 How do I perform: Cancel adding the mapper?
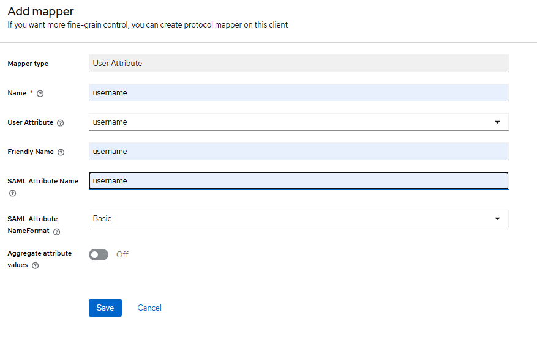(x=149, y=308)
